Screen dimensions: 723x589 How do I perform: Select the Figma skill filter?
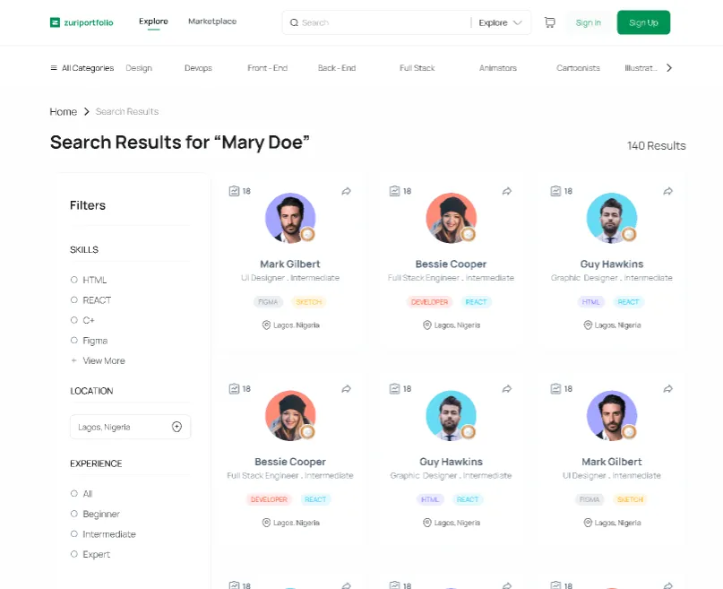tap(73, 340)
